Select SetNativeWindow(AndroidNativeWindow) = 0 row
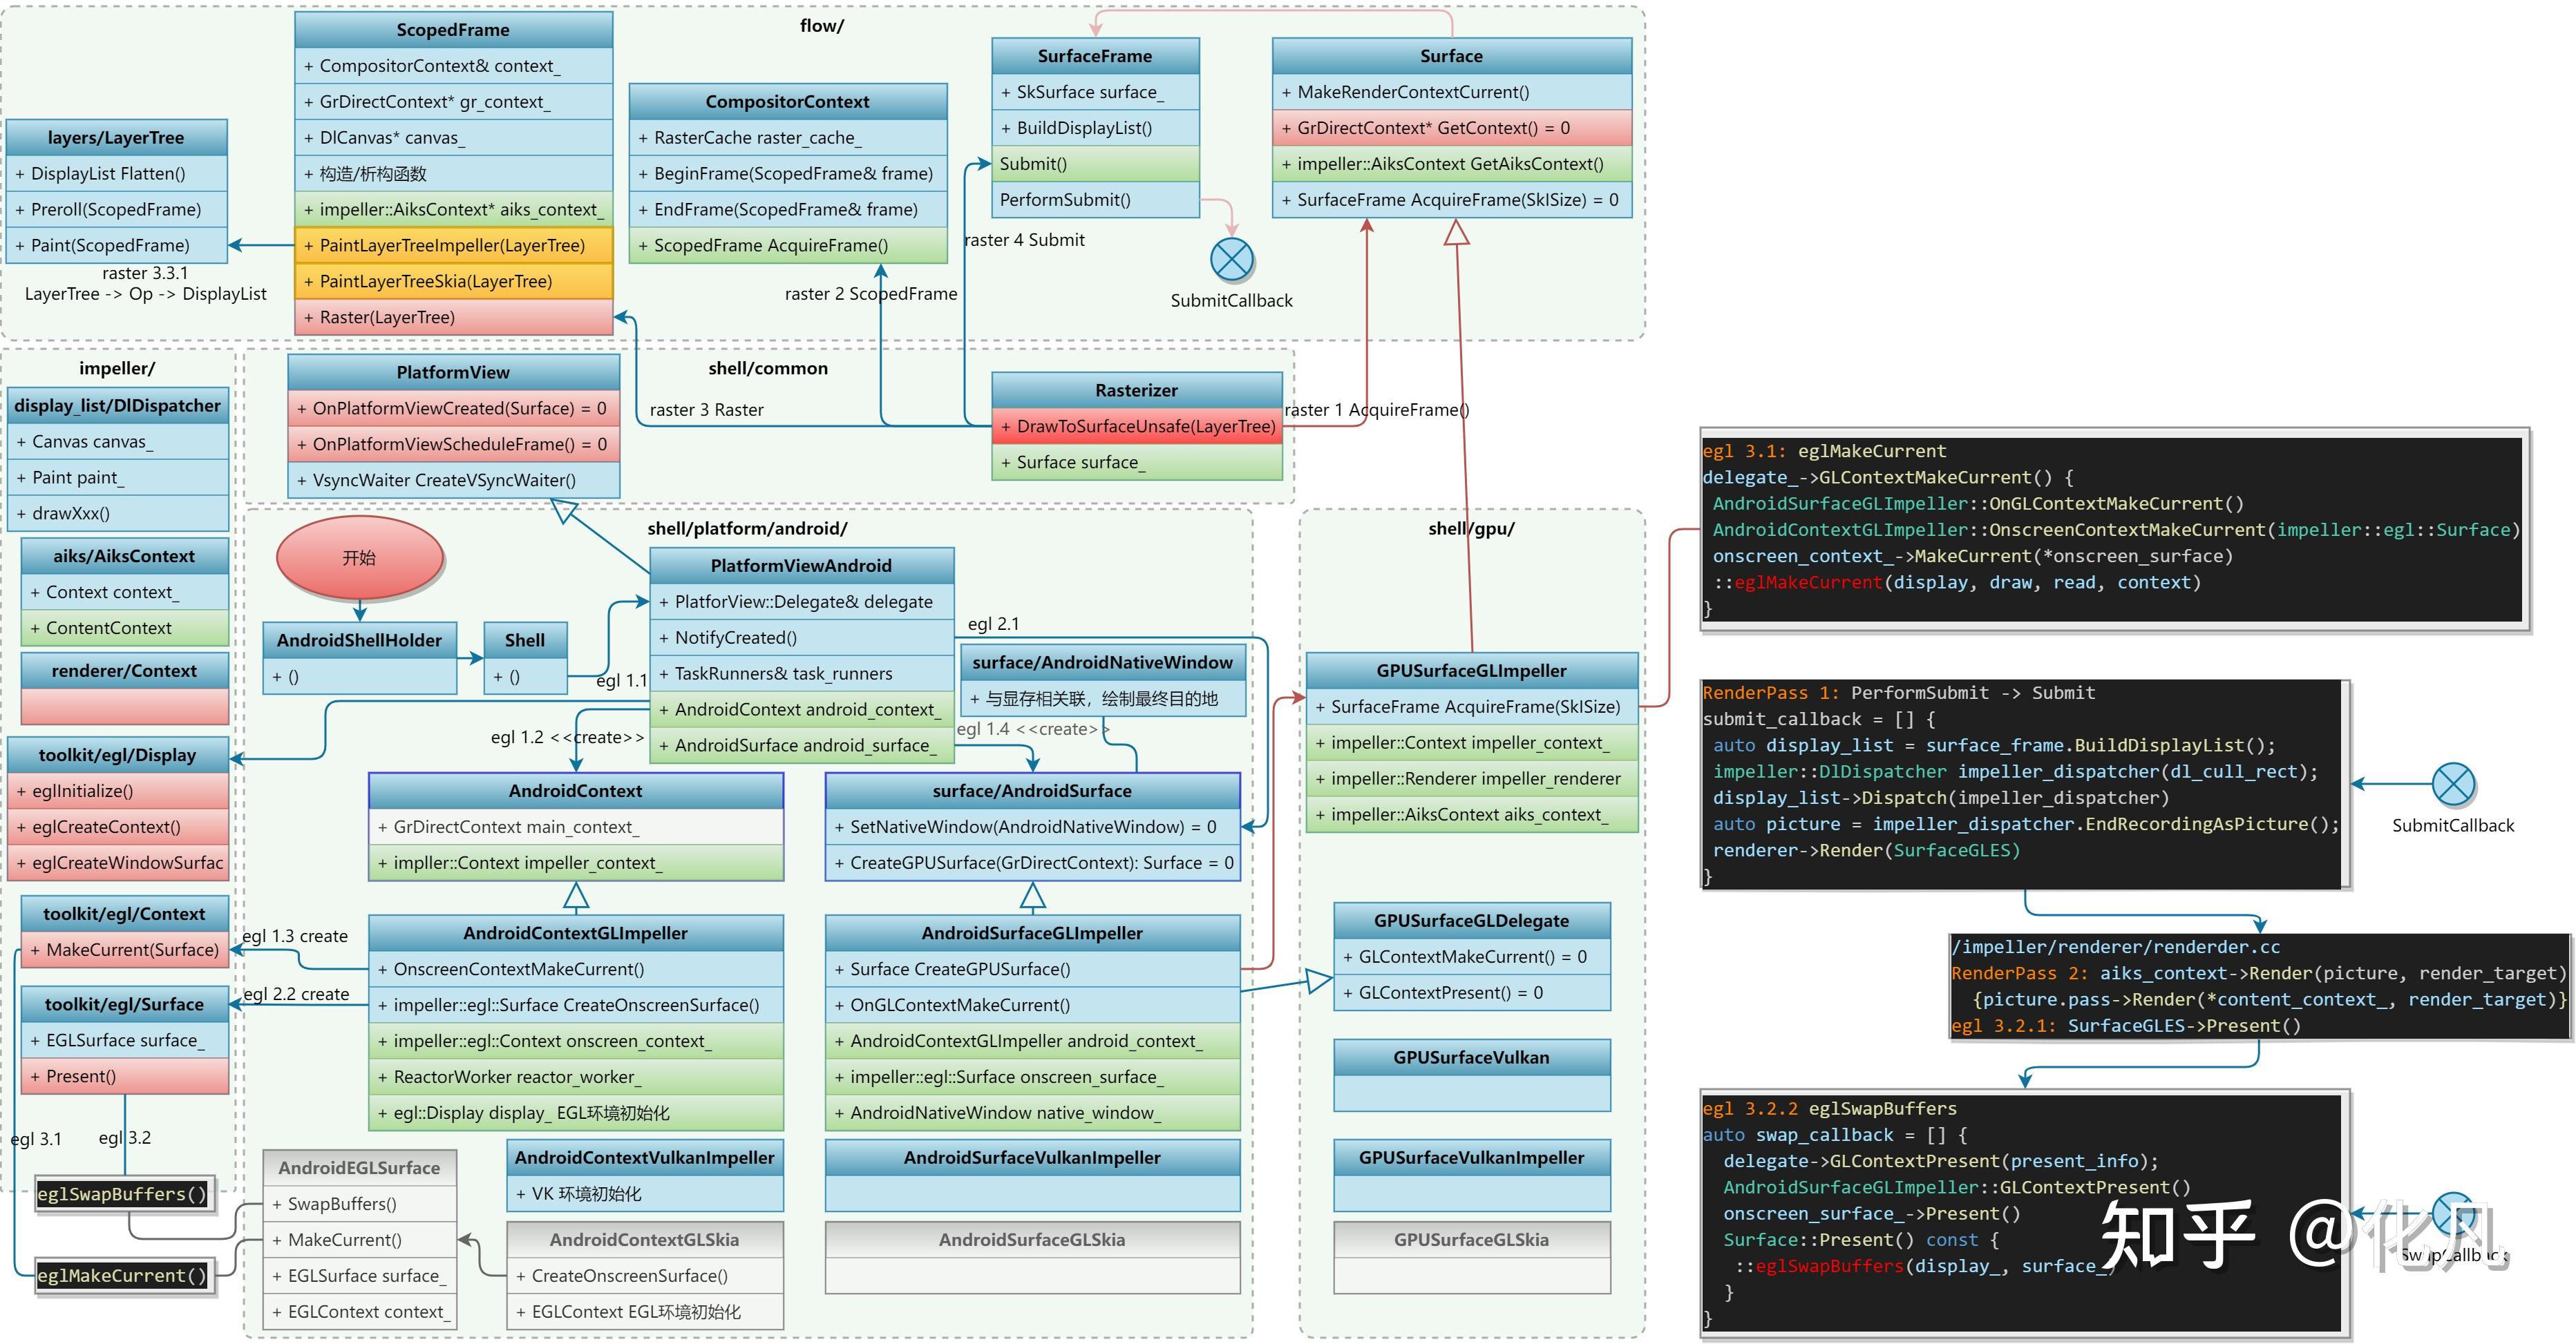 1032,827
